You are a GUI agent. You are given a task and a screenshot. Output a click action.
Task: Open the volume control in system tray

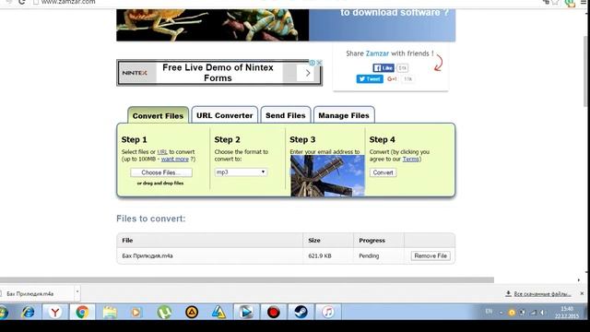coord(543,312)
